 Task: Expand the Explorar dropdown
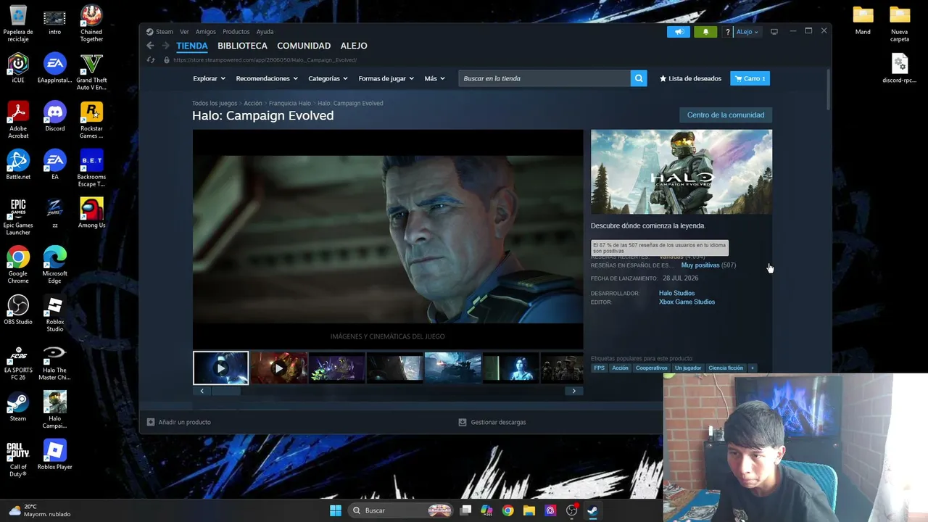(209, 78)
